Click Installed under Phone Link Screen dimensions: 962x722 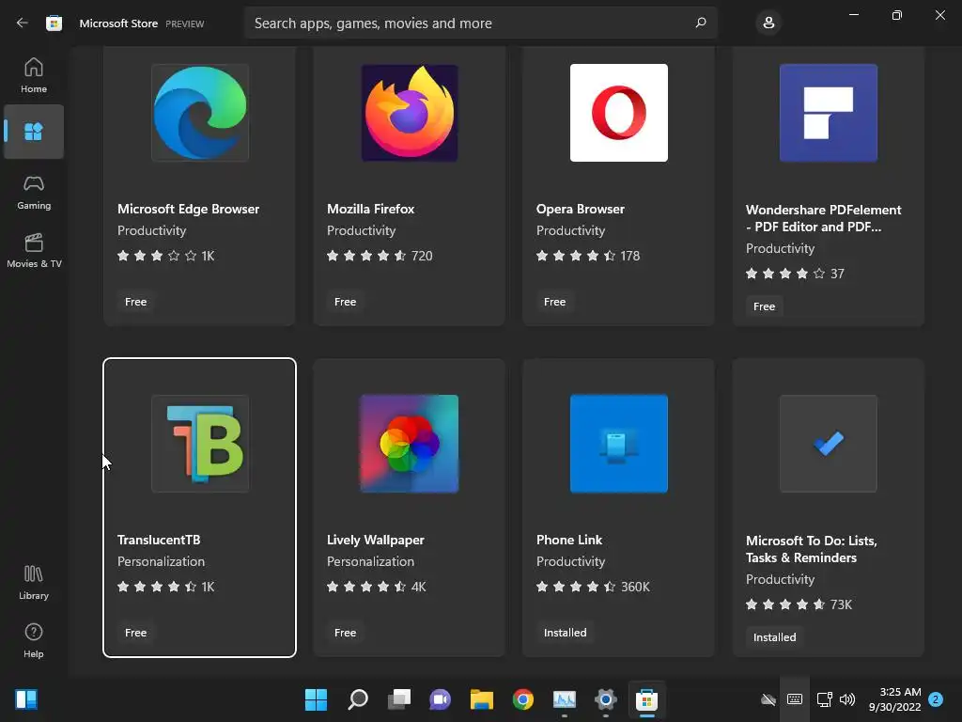tap(565, 633)
